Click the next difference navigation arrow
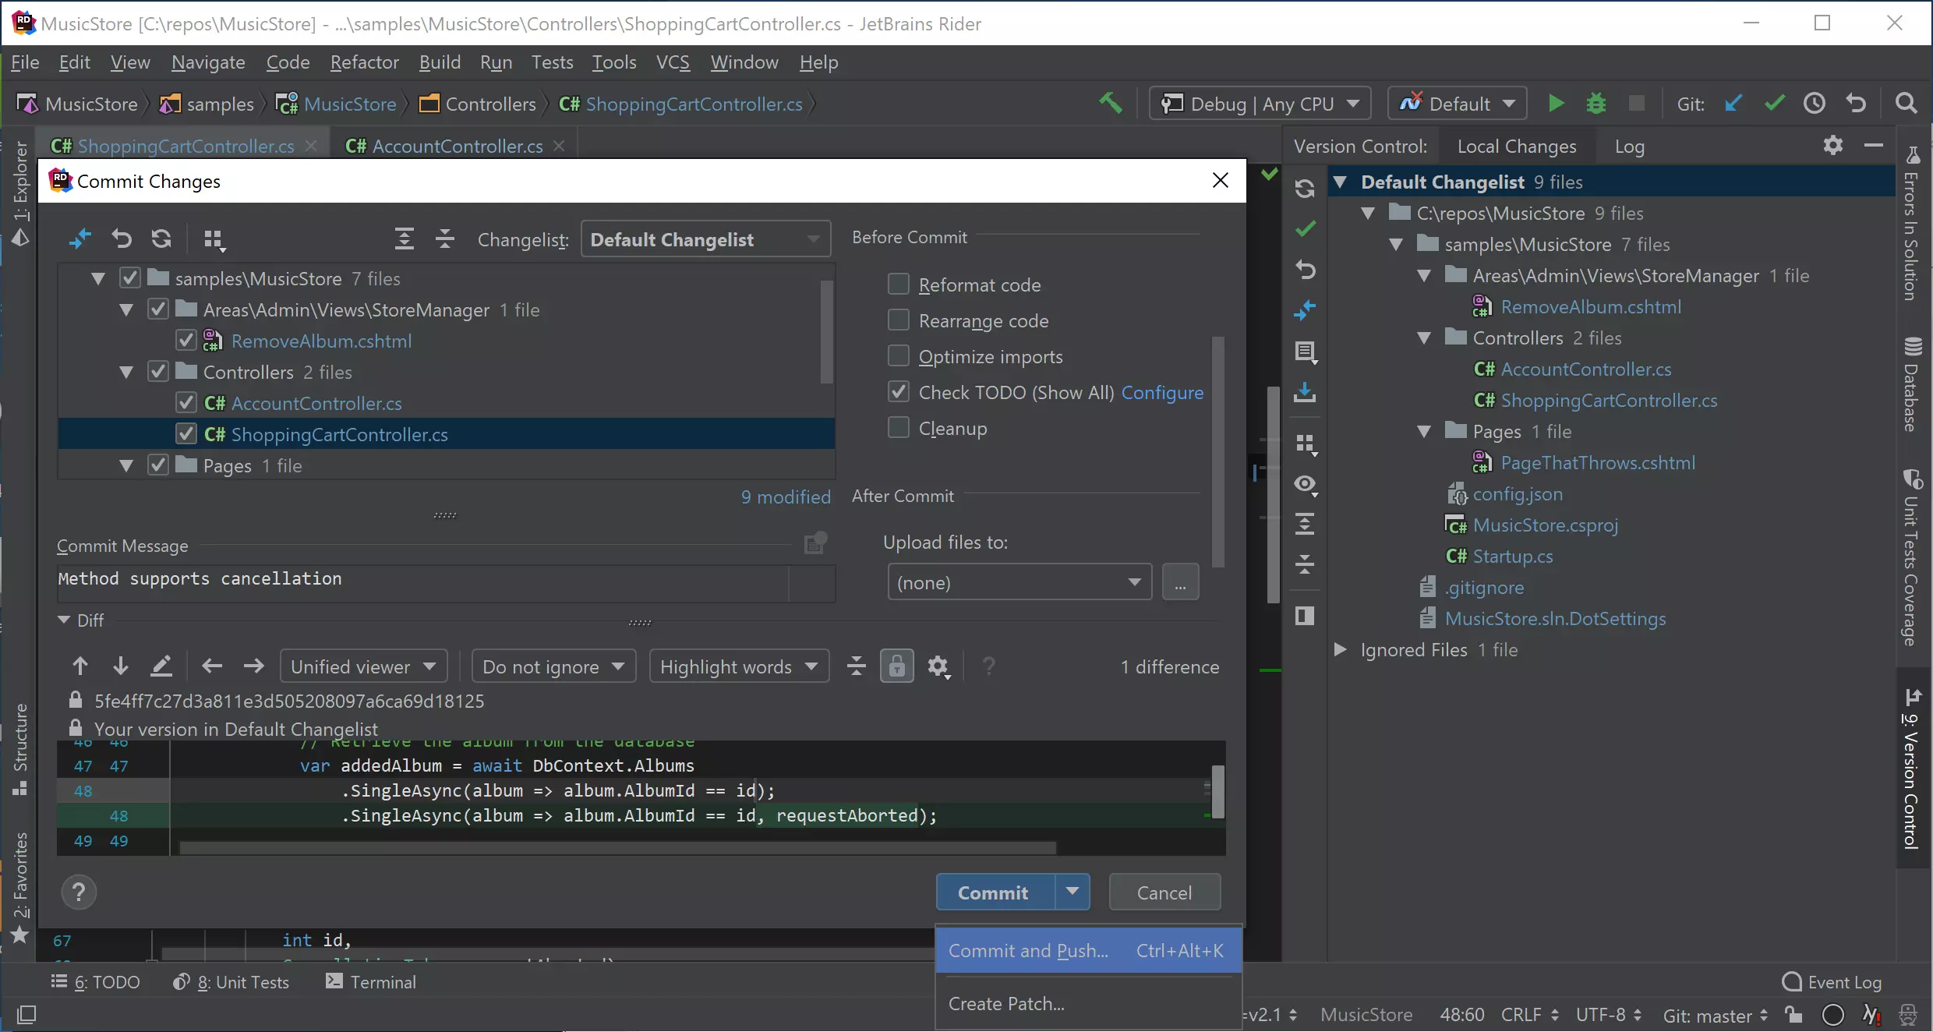The image size is (1933, 1032). coord(119,666)
